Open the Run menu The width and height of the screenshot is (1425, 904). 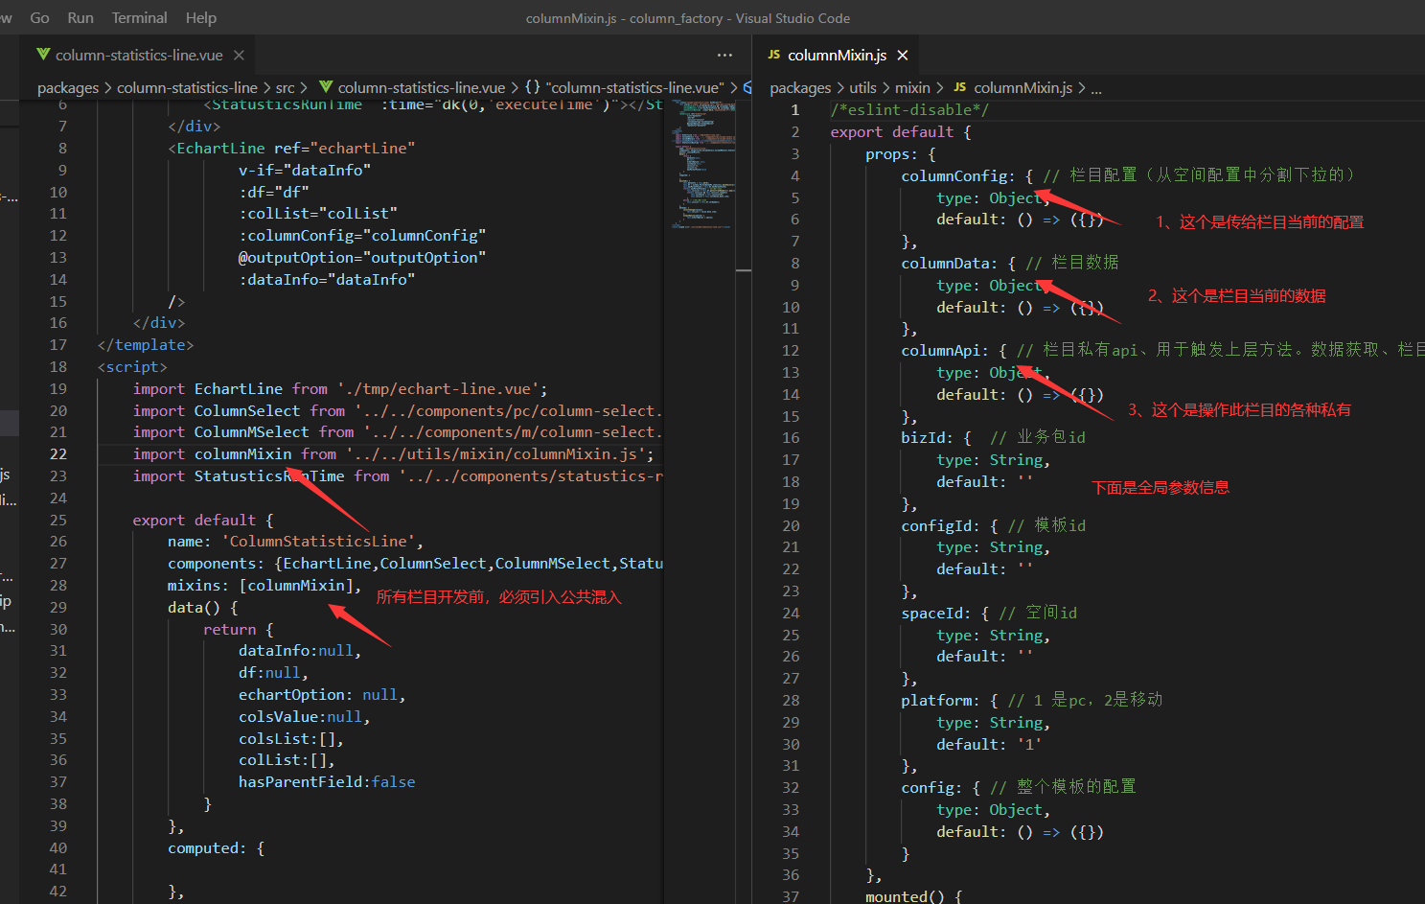click(80, 17)
